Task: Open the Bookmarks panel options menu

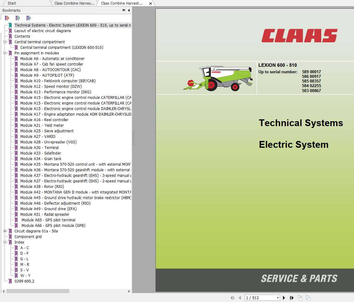Action: [124, 10]
